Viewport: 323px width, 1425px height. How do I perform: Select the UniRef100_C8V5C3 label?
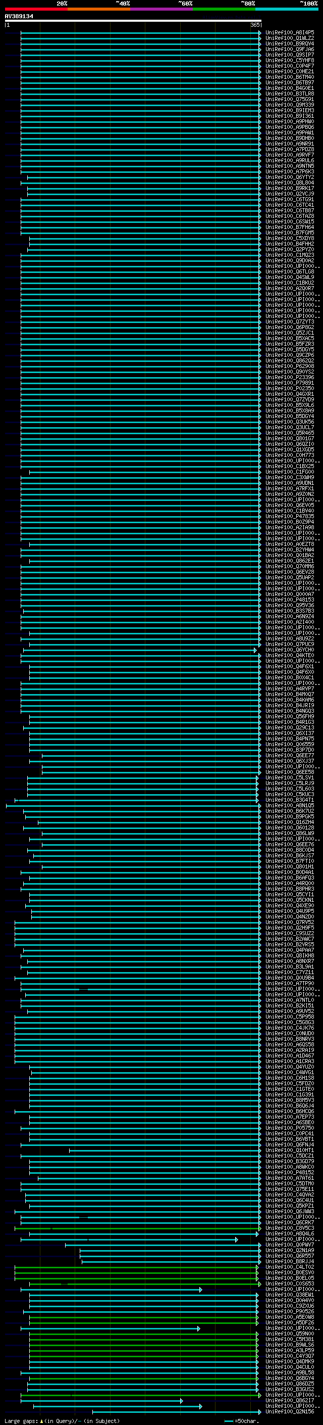tap(290, 1228)
